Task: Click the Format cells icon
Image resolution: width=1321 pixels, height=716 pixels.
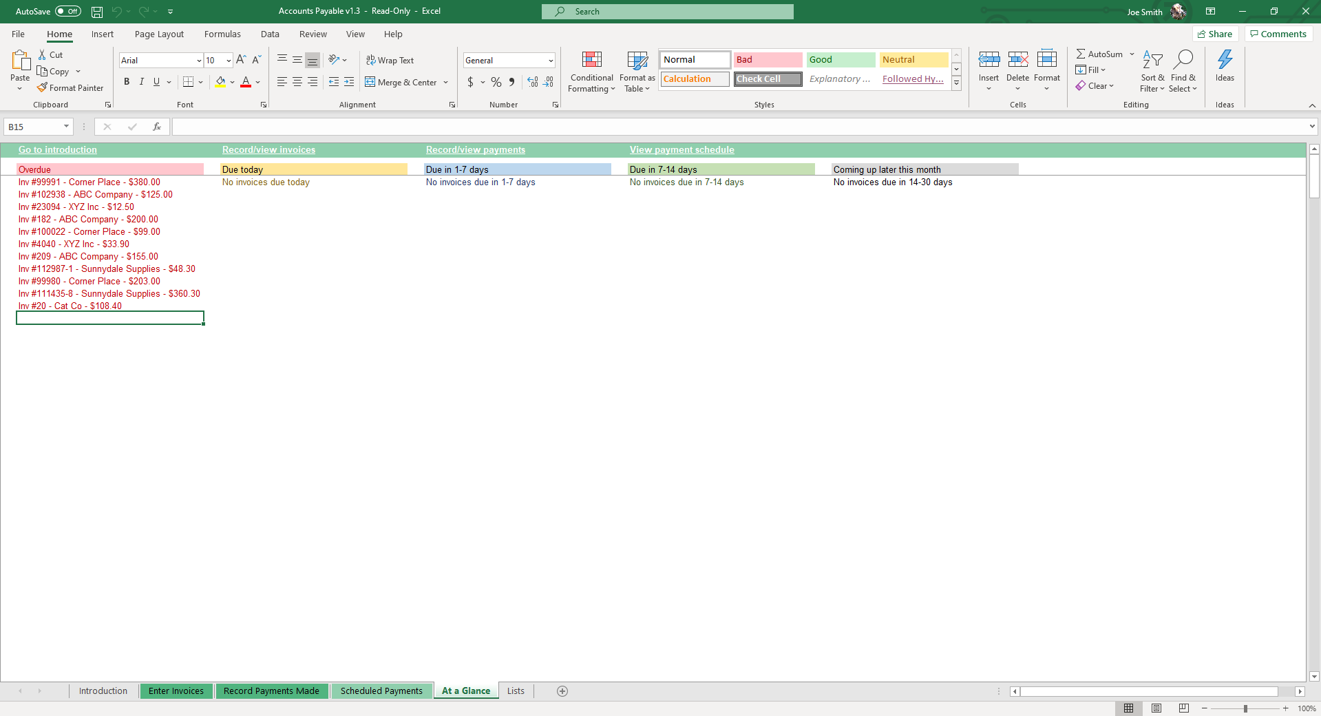Action: click(x=1047, y=60)
